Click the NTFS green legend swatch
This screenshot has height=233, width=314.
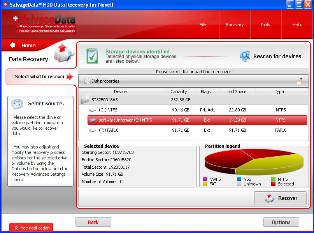tap(274, 179)
